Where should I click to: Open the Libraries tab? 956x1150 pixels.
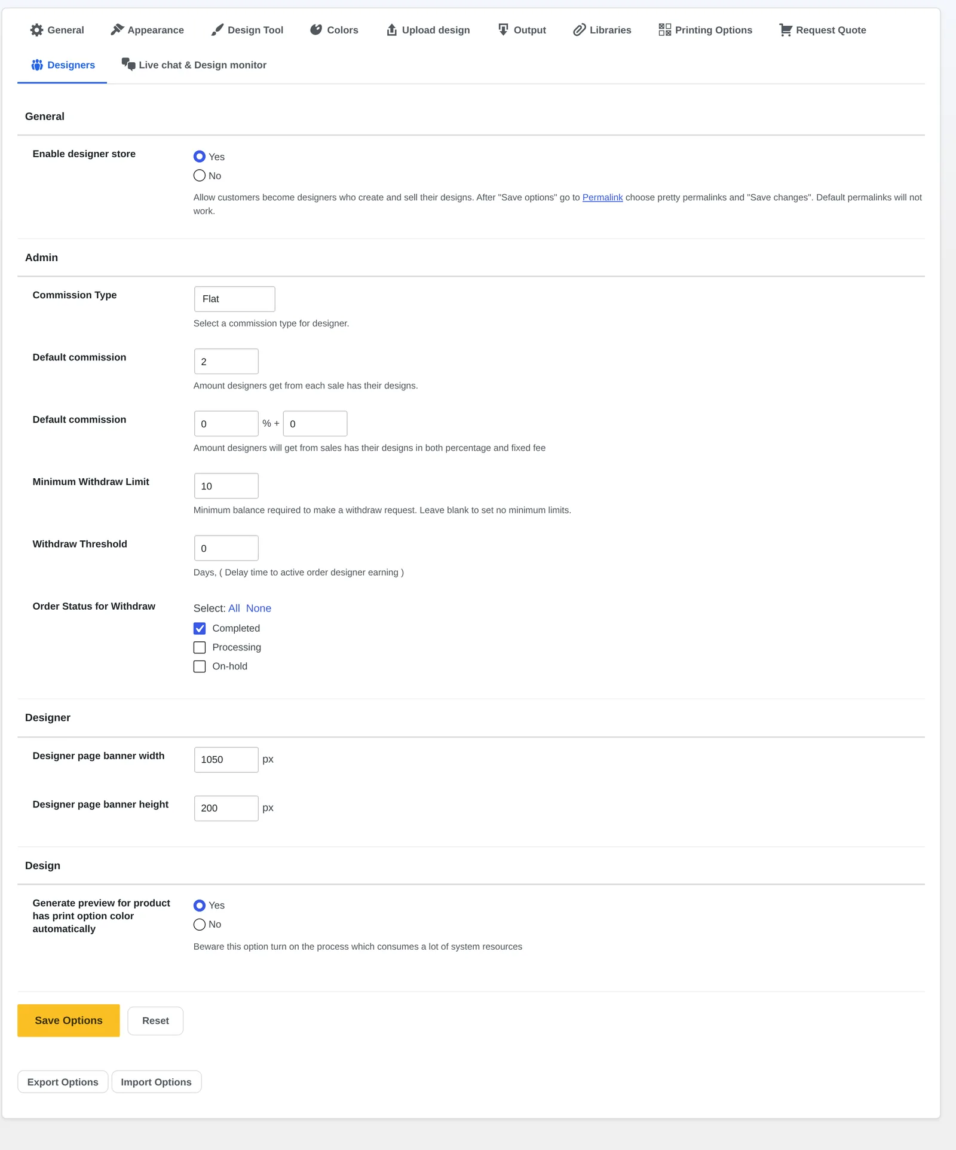click(x=602, y=30)
